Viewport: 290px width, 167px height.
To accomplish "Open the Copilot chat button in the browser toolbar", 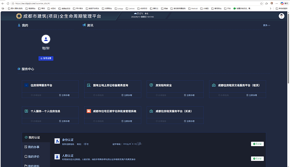I will click(284, 3).
